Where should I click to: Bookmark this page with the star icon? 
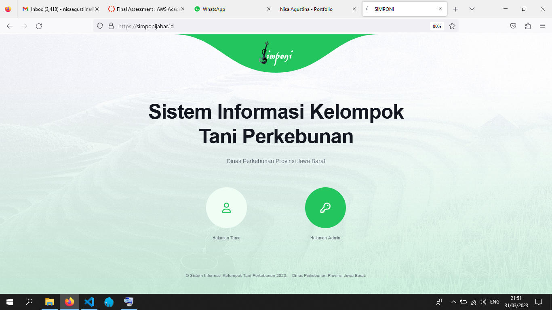pyautogui.click(x=452, y=26)
